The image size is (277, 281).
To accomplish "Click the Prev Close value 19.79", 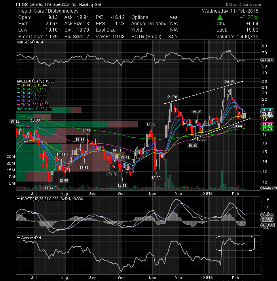I will (51, 37).
